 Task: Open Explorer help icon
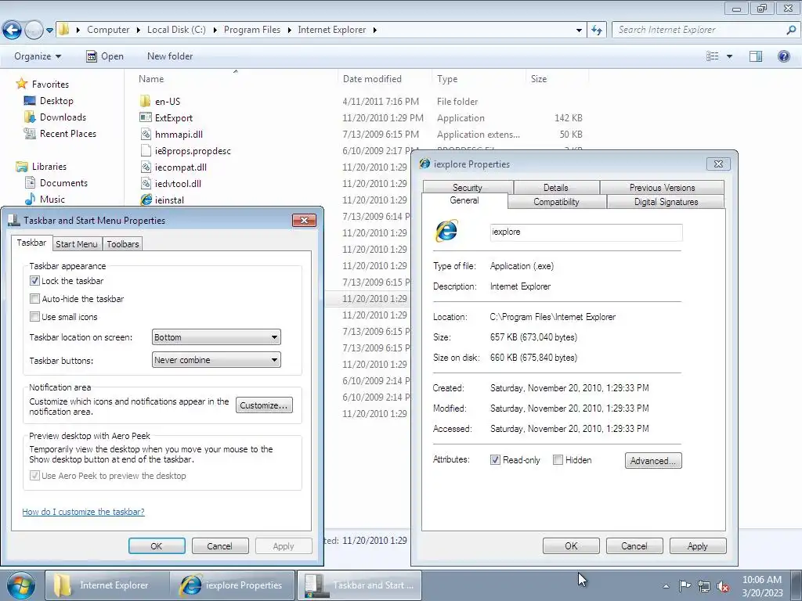(783, 56)
